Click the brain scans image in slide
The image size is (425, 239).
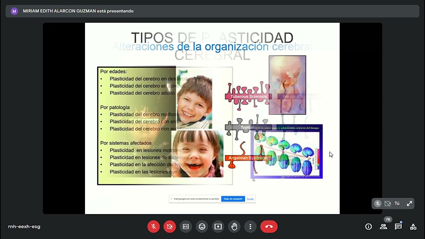tap(287, 151)
